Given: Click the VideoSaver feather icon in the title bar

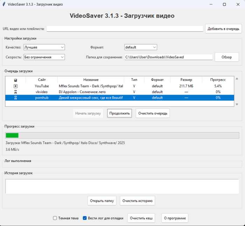Looking at the screenshot, I should (x=4, y=4).
